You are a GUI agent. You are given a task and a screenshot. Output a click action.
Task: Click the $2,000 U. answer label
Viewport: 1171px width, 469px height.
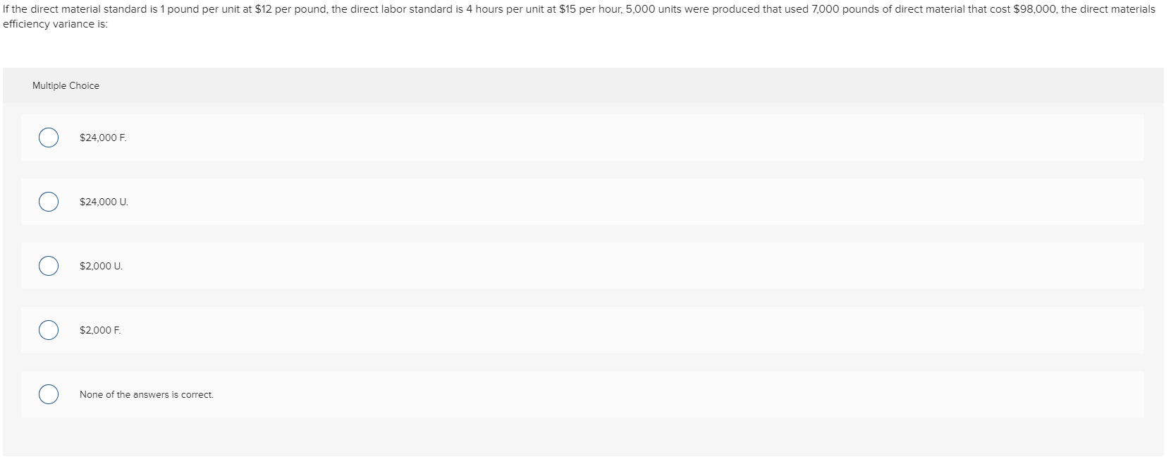tap(100, 267)
